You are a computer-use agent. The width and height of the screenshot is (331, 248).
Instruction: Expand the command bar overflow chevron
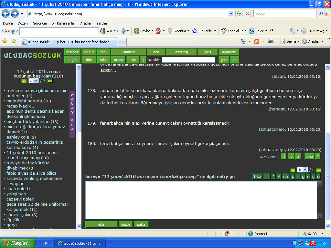point(328,39)
